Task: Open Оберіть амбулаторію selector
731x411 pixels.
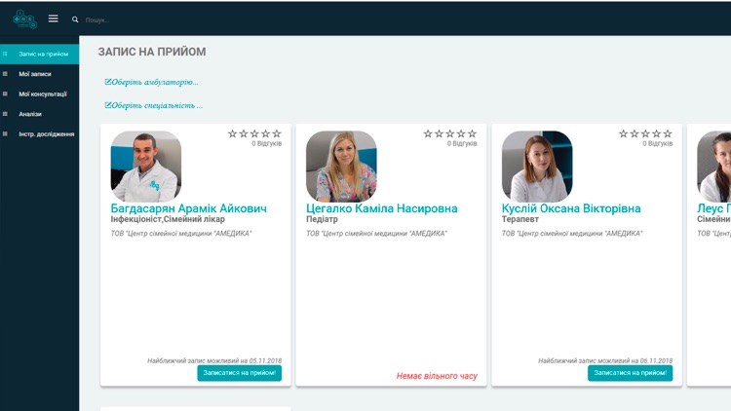Action: point(151,82)
